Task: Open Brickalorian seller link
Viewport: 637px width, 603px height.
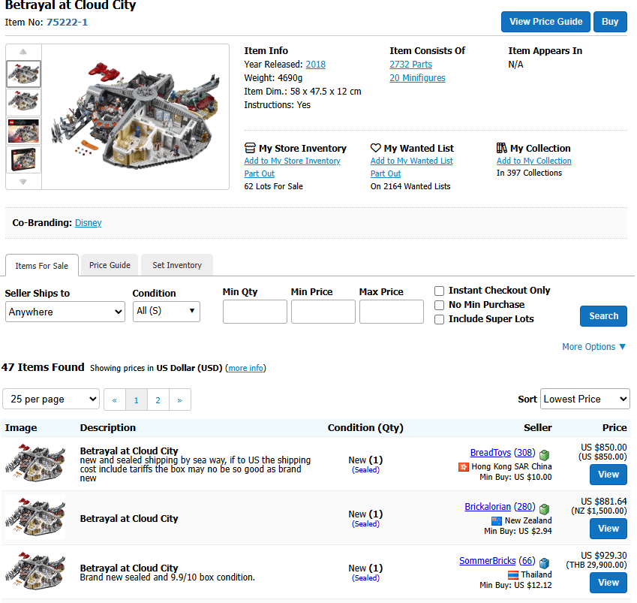Action: [488, 507]
